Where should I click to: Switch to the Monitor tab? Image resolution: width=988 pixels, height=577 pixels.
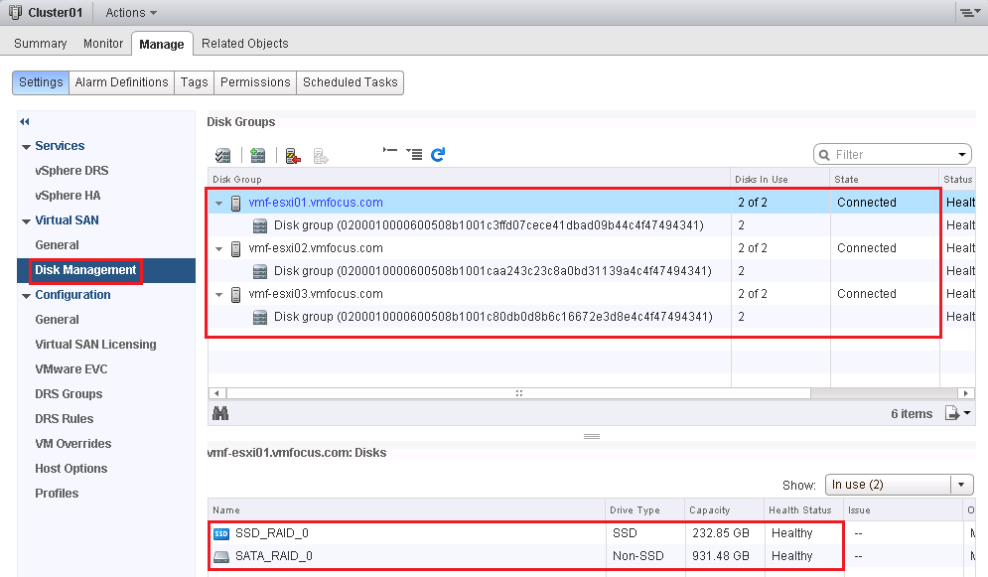pos(103,44)
